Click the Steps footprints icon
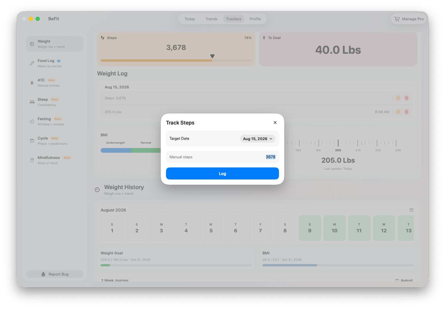Screen dimensions: 445x309 tap(103, 38)
